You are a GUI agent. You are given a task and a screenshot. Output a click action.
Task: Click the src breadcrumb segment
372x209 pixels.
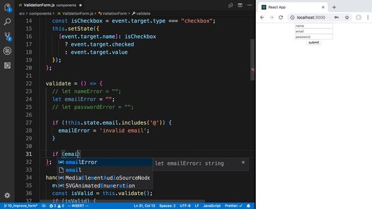click(x=22, y=13)
